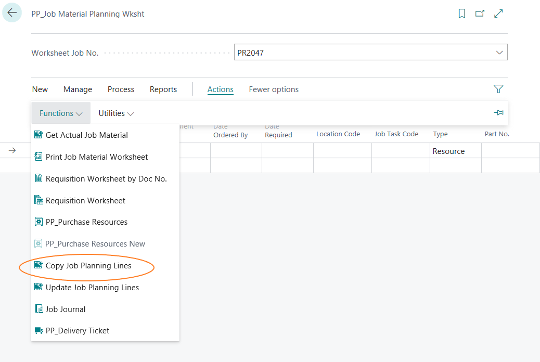The width and height of the screenshot is (540, 362).
Task: Click Fewer options link
Action: click(274, 89)
